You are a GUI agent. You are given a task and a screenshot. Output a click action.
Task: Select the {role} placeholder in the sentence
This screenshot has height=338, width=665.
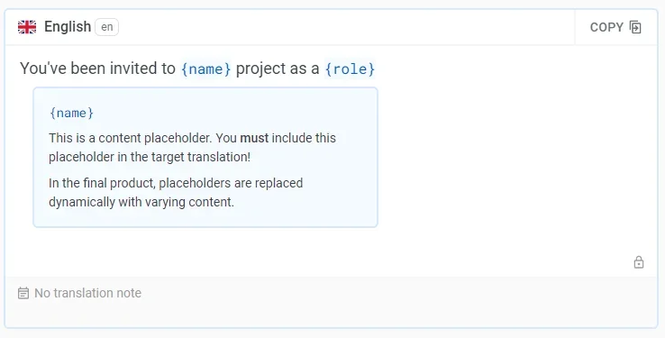(x=350, y=69)
